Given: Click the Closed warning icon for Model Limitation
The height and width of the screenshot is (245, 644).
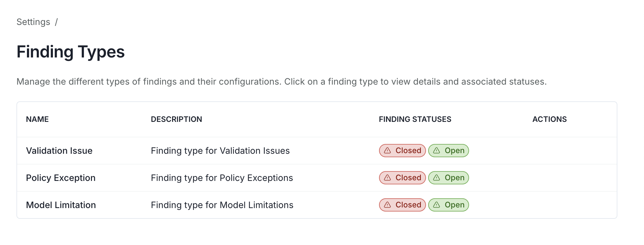Looking at the screenshot, I should [387, 205].
